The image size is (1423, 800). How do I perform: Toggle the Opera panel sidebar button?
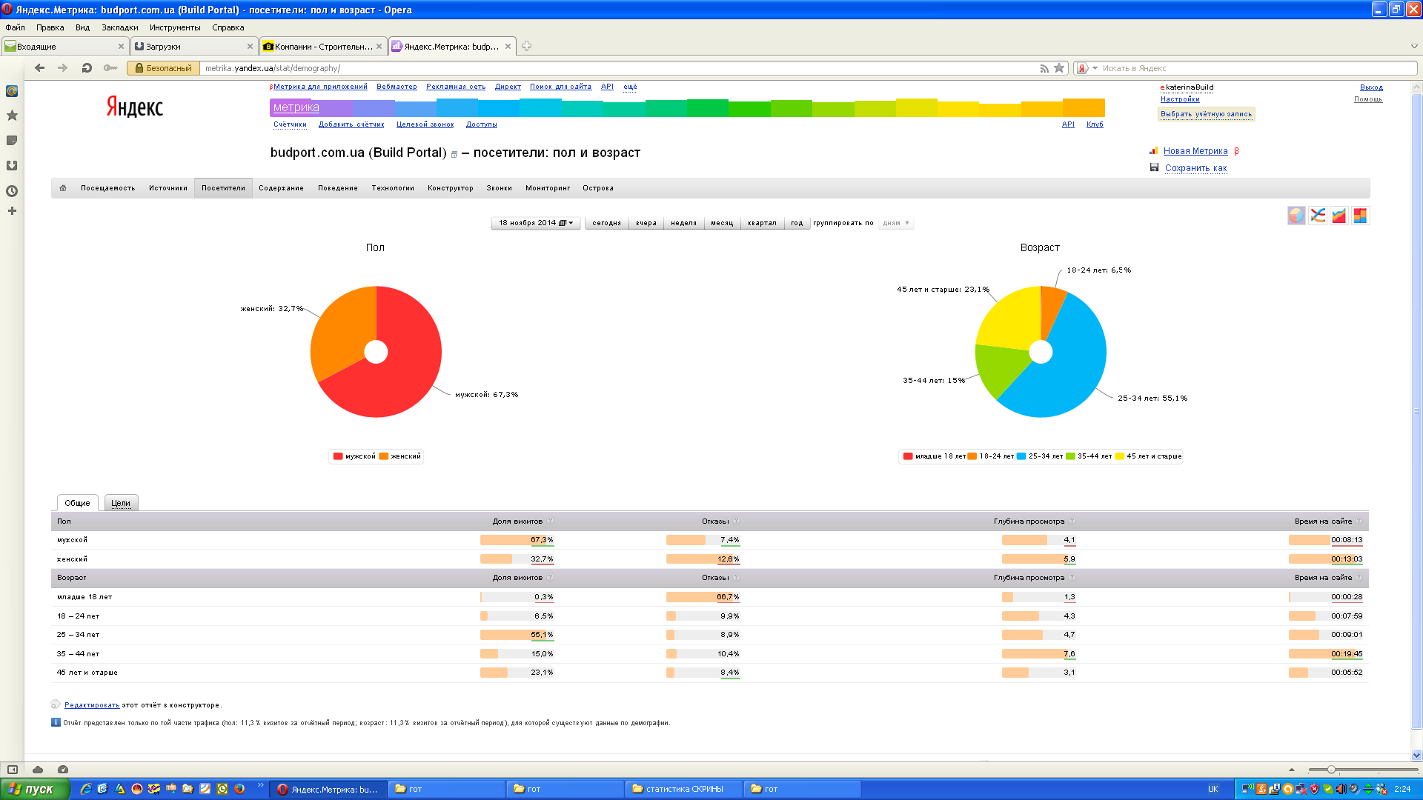pyautogui.click(x=13, y=770)
